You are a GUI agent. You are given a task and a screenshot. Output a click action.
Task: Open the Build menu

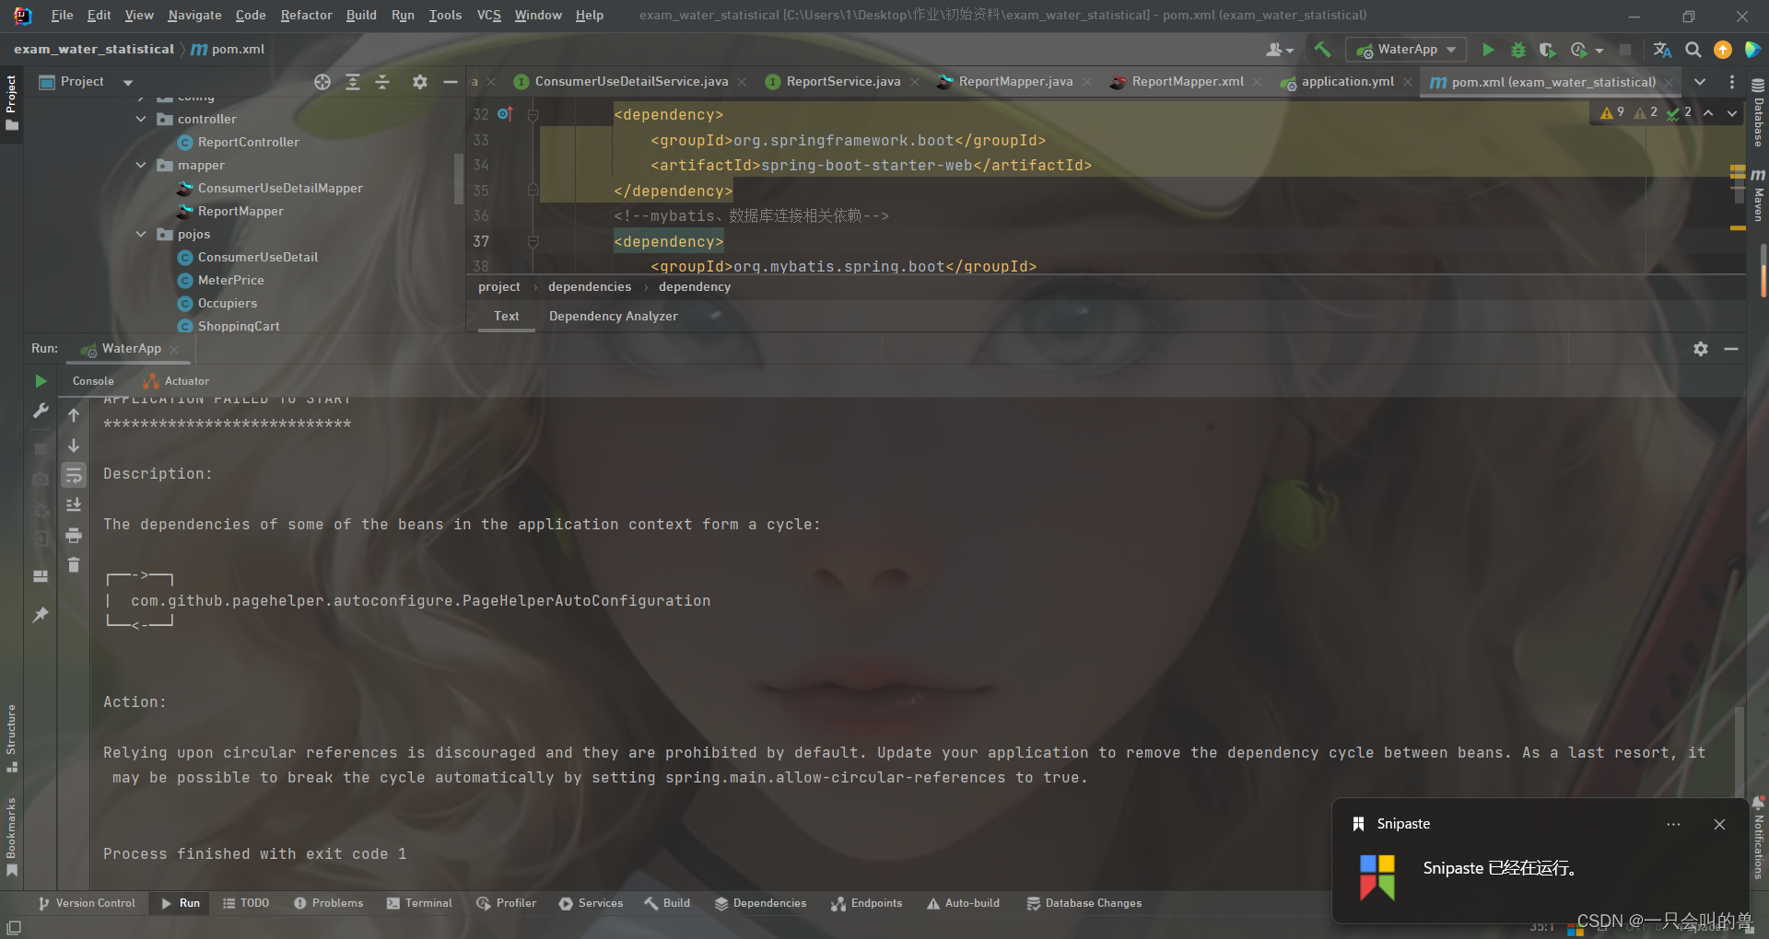[x=360, y=15]
